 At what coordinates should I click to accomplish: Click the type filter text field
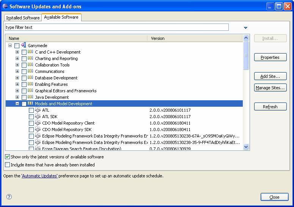coord(116,27)
